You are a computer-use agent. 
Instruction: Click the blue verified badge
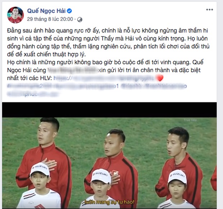point(69,11)
